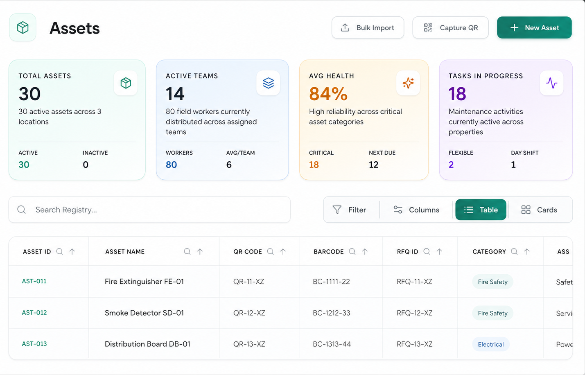Sort by Barcode arrow
The width and height of the screenshot is (585, 375).
pos(365,251)
